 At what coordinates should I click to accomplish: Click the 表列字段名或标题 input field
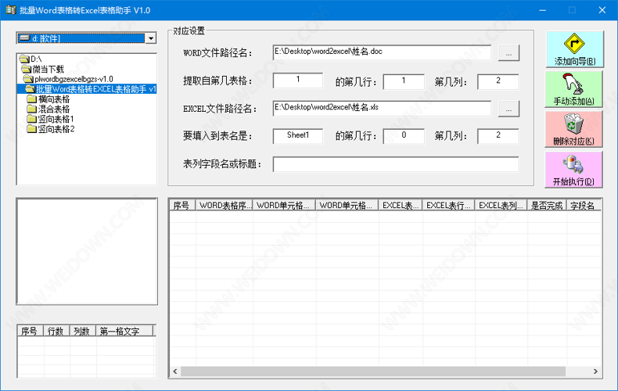tap(396, 164)
